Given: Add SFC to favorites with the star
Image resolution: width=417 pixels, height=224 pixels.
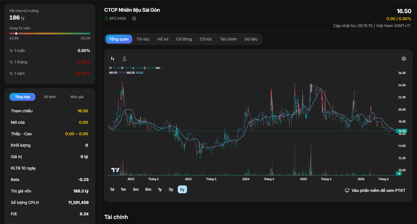Looking at the screenshot, I should [x=134, y=18].
